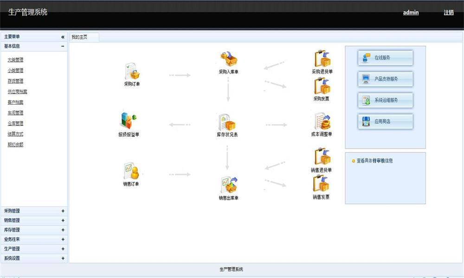Select the 销售订单 icon
Viewport: 464px width, 278px height.
[x=131, y=171]
